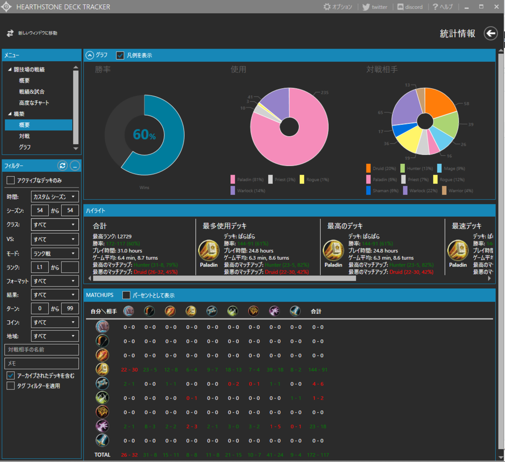
Task: Click the Hearthstone Deck Tracker logo icon
Action: (6, 6)
